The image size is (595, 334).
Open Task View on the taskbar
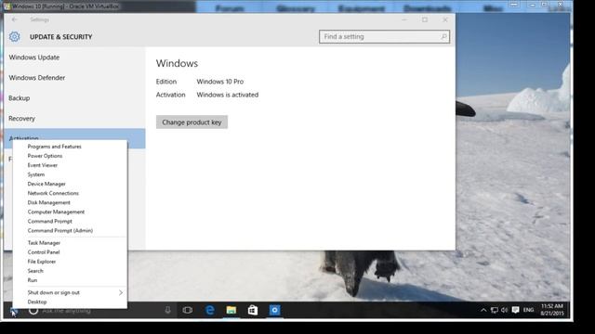tap(188, 310)
